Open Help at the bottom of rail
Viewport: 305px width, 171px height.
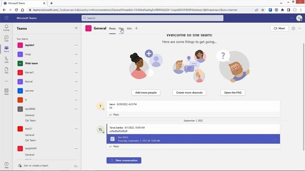(6, 165)
